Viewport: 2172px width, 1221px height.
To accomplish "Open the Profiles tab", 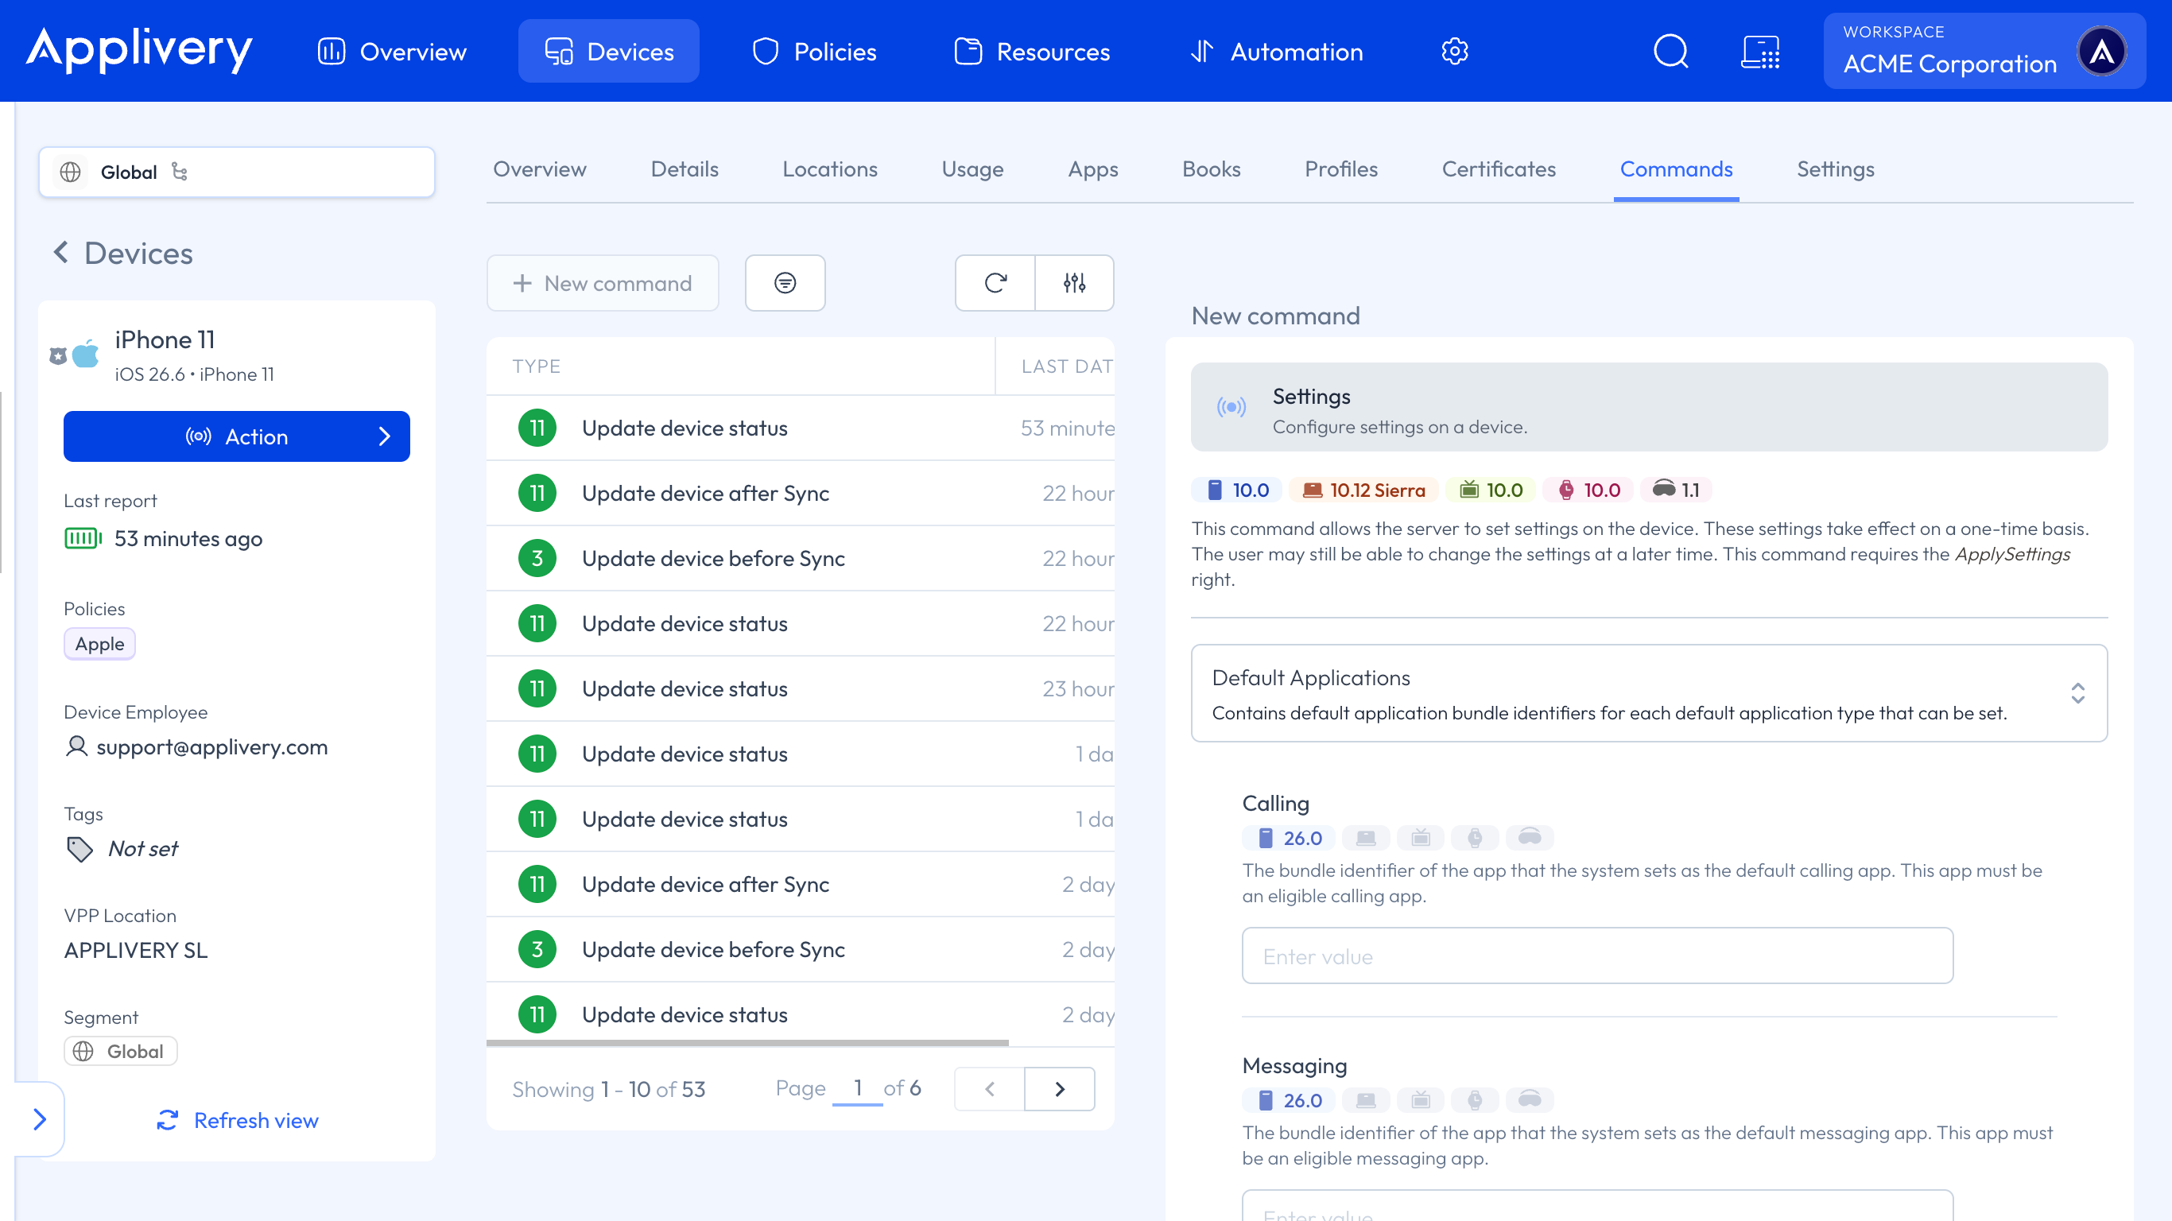I will pos(1340,169).
